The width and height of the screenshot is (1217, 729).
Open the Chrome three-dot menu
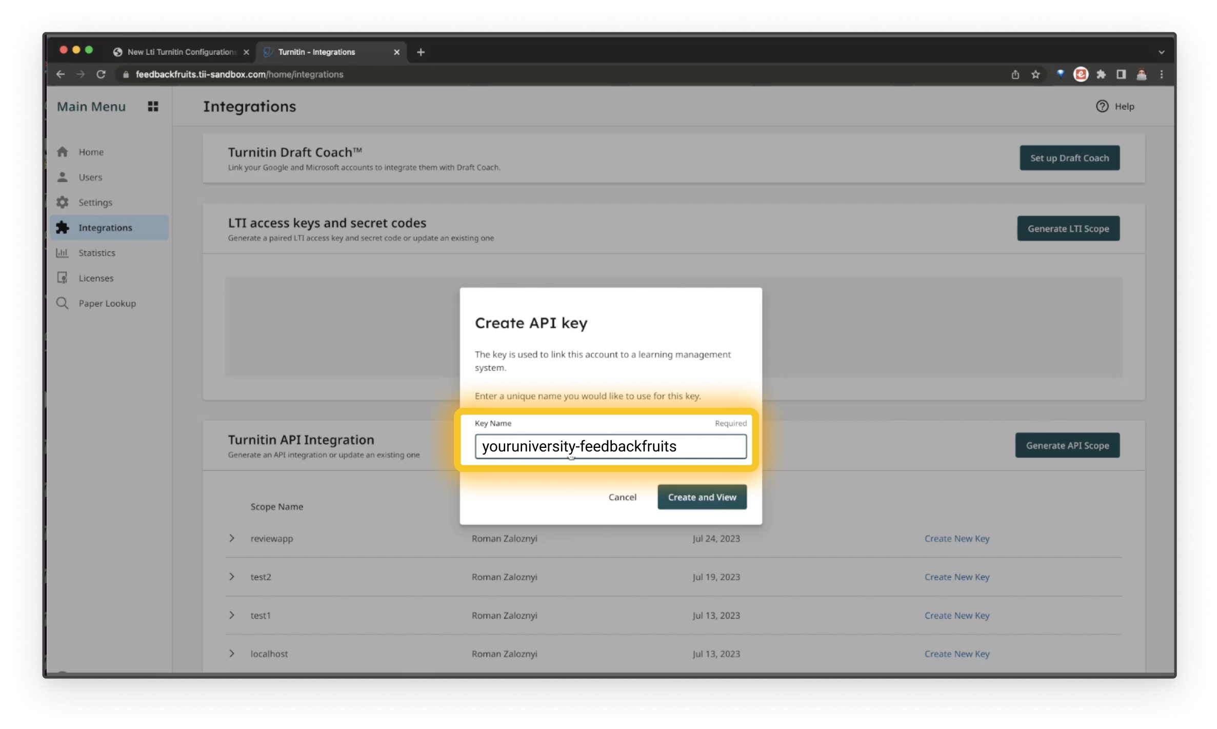(x=1162, y=74)
